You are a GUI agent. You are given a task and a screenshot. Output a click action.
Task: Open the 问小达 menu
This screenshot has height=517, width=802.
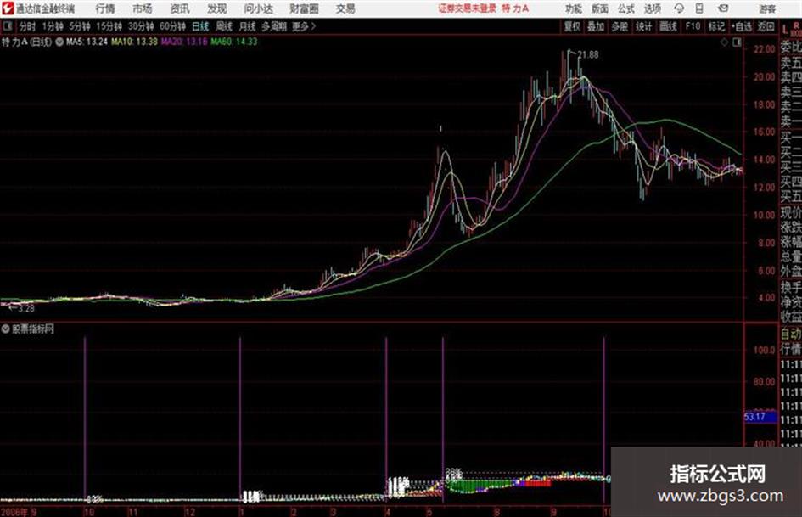[x=258, y=8]
